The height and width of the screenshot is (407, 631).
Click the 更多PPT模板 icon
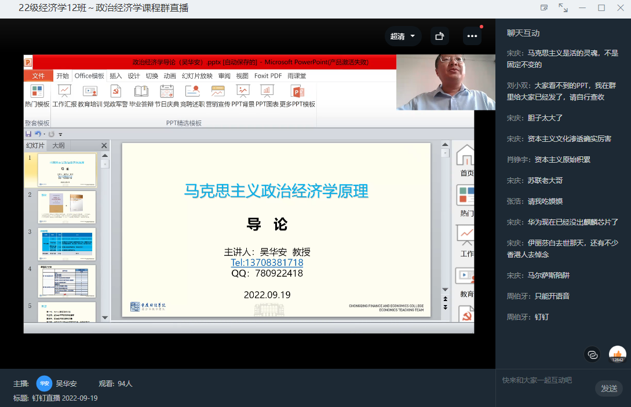tap(297, 96)
